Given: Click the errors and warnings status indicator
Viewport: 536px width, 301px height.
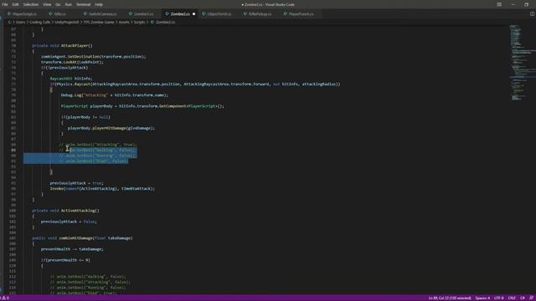Looking at the screenshot, I should [5, 298].
